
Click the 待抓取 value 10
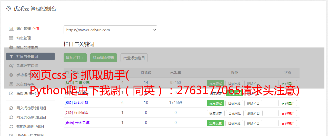click(146, 103)
